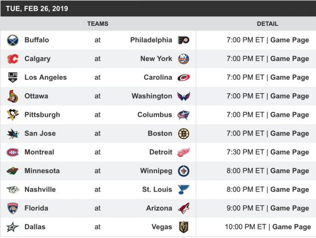This screenshot has height=238, width=316.
Task: Open Game Page for Buffalo at Philadelphia
Action: click(x=290, y=40)
